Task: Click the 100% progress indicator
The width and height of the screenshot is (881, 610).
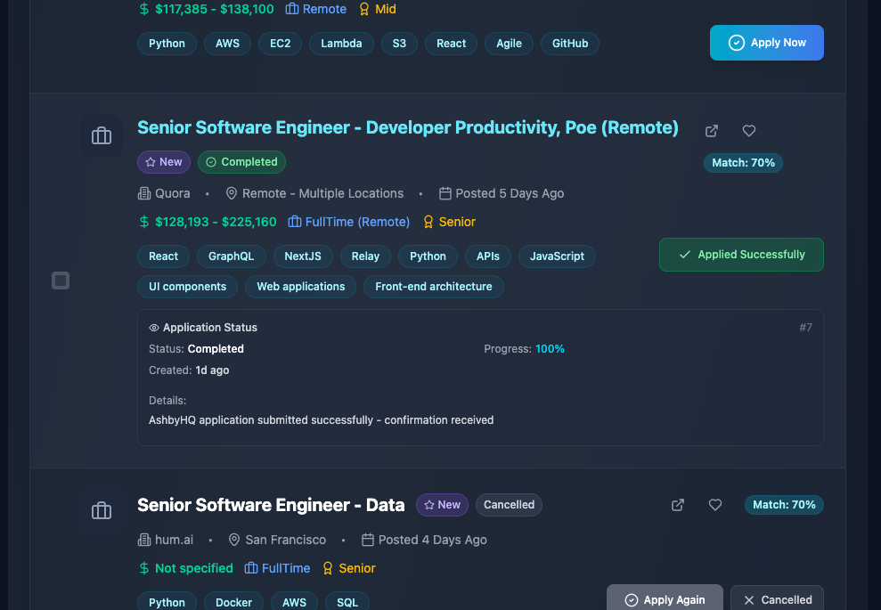Action: click(x=550, y=348)
